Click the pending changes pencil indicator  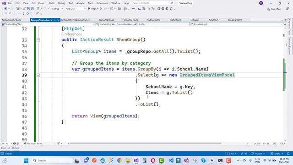pos(244,154)
